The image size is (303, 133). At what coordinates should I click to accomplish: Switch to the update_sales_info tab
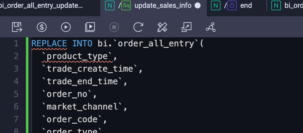pyautogui.click(x=163, y=5)
